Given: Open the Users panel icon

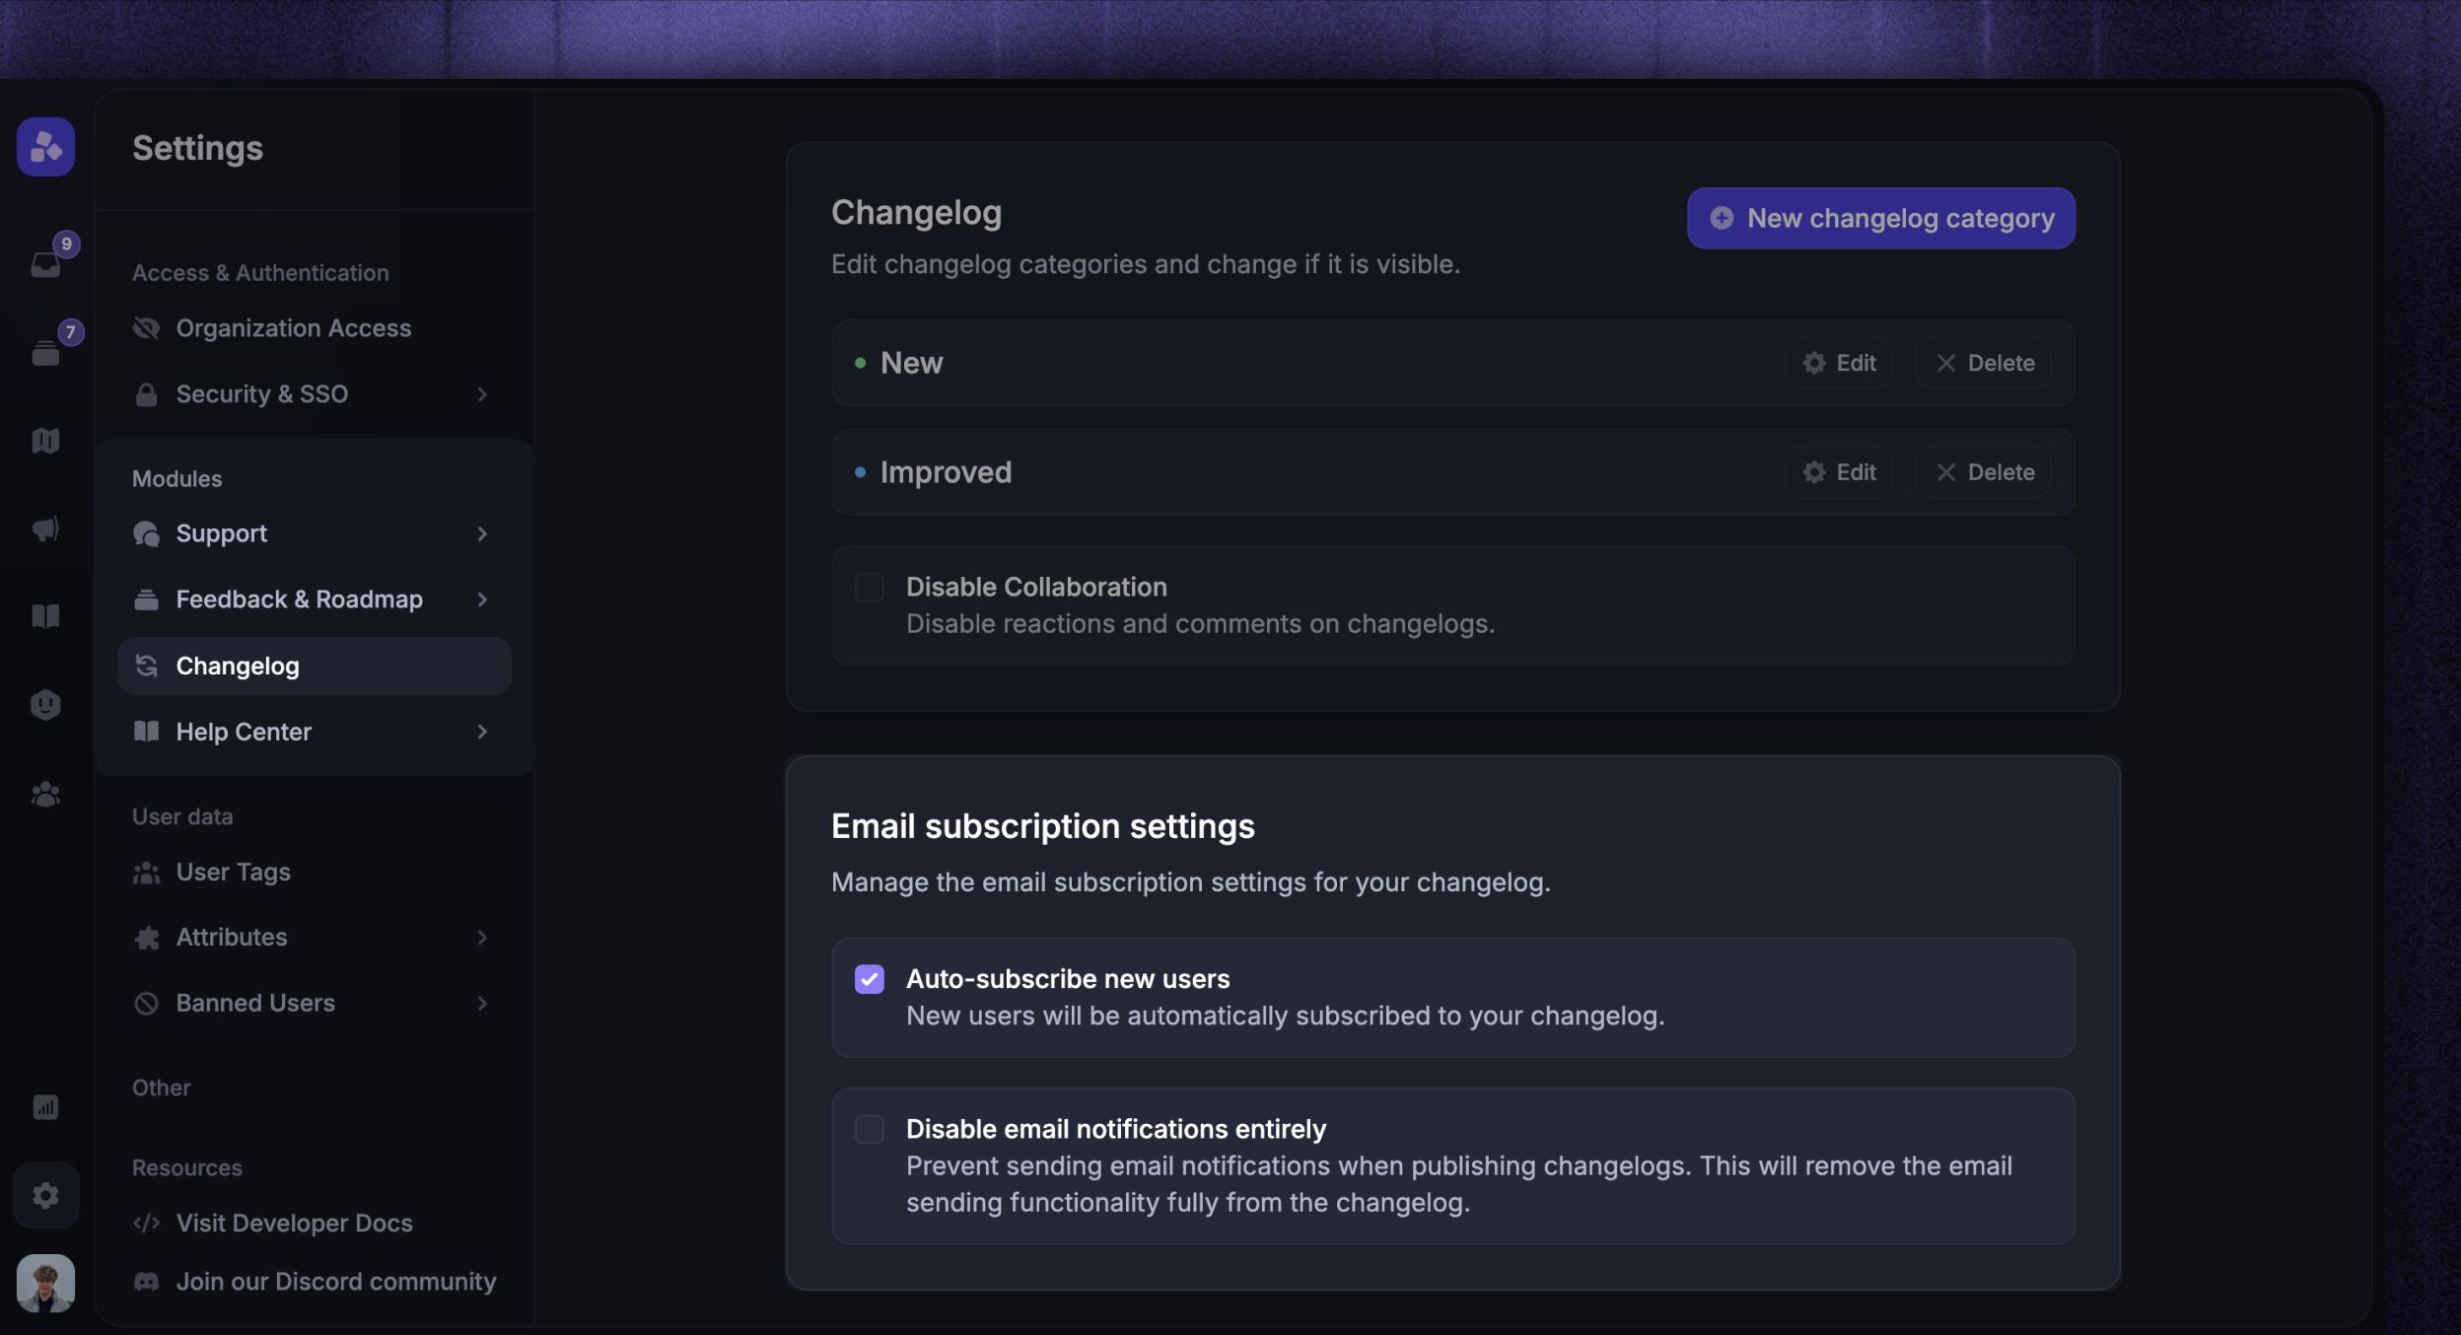Looking at the screenshot, I should click(45, 794).
